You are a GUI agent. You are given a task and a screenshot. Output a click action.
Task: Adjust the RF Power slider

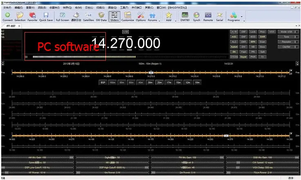(38, 173)
